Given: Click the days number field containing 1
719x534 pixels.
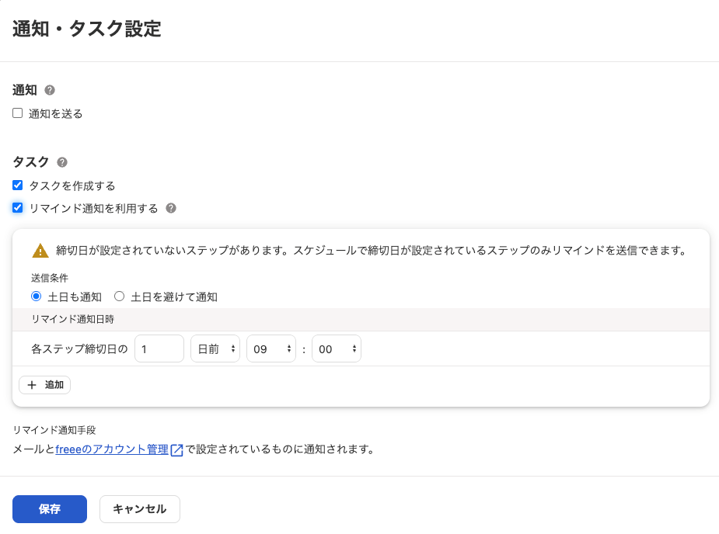Looking at the screenshot, I should (159, 349).
